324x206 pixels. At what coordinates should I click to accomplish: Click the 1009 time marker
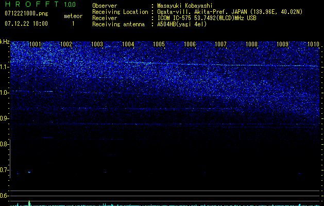tap(282, 44)
